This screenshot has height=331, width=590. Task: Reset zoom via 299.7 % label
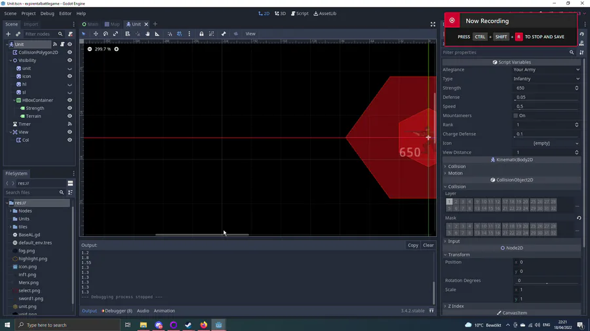coord(103,49)
